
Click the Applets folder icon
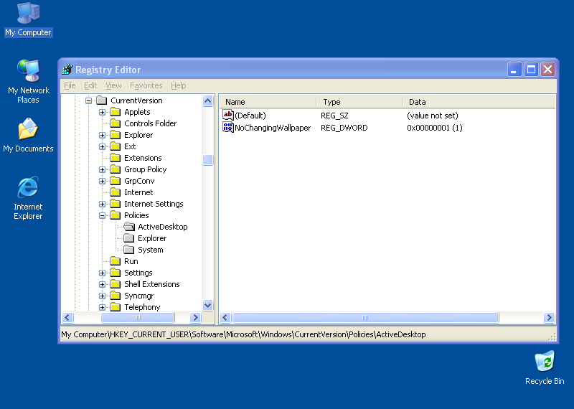click(115, 112)
